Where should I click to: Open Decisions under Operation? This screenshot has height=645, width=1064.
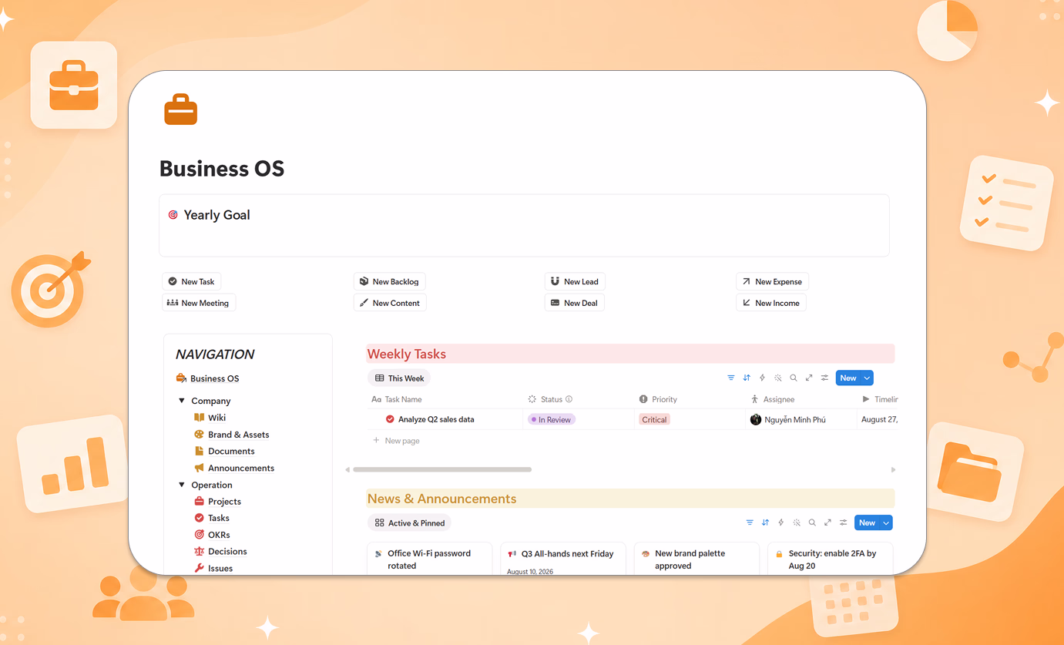[220, 552]
